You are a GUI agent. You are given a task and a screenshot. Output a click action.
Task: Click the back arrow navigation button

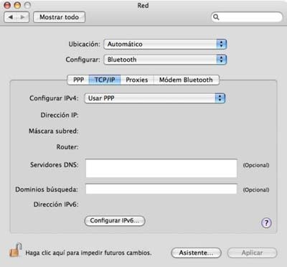pos(11,17)
